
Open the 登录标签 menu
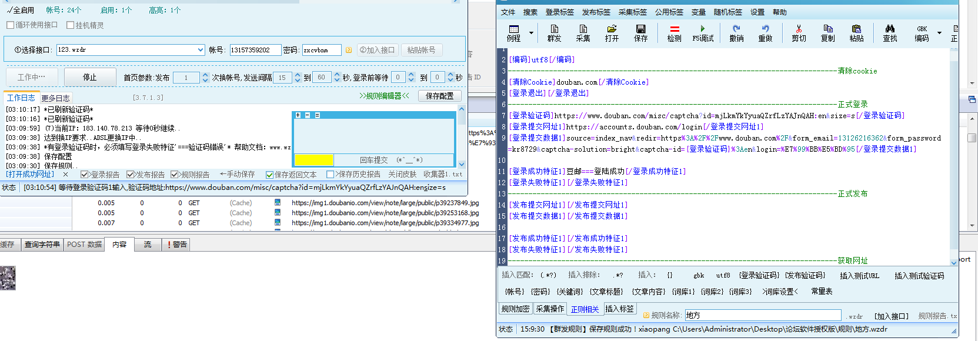pos(560,12)
